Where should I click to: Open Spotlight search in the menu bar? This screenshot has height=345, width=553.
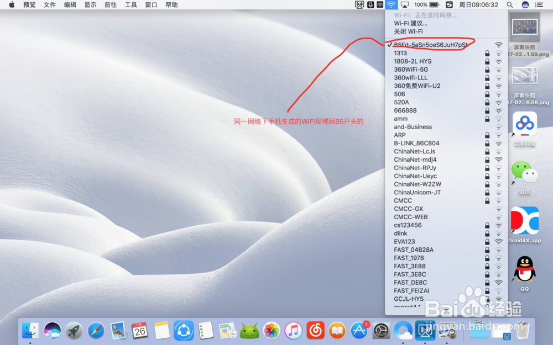point(509,5)
